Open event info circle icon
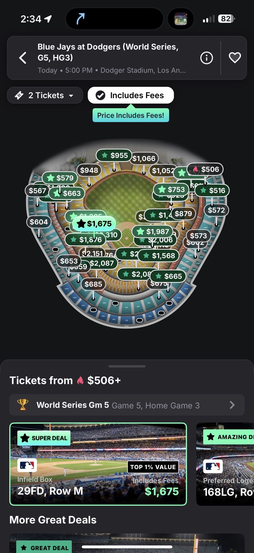This screenshot has width=254, height=553. 206,58
